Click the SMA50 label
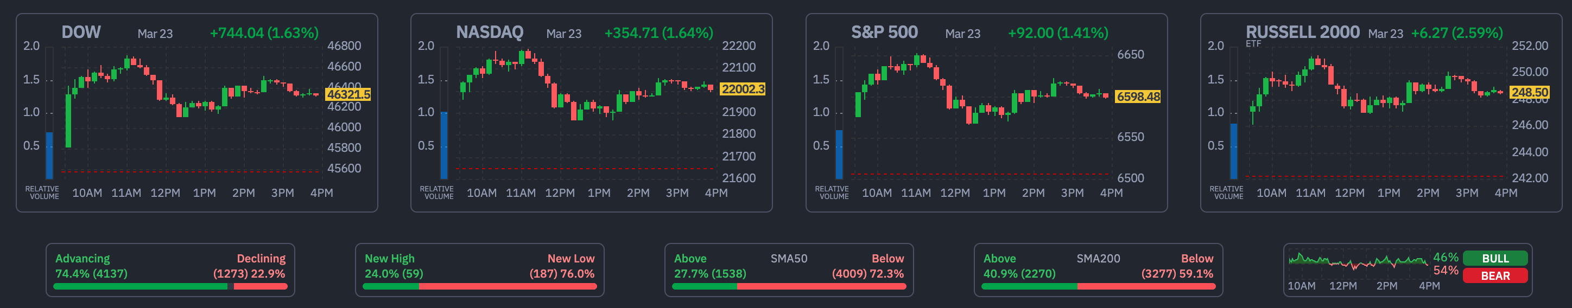This screenshot has width=1572, height=308. pos(788,259)
